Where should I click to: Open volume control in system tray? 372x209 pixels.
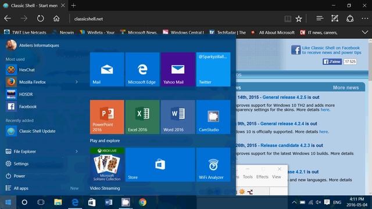point(319,203)
